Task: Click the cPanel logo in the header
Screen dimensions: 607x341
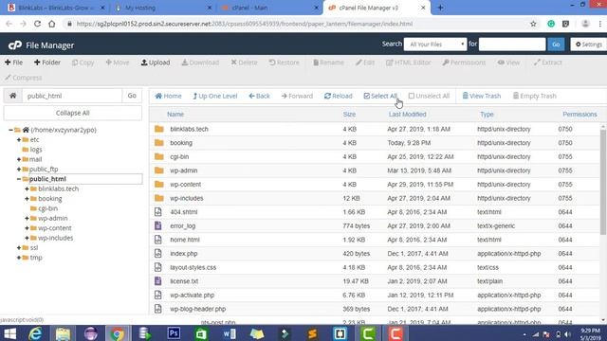Action: click(x=15, y=45)
